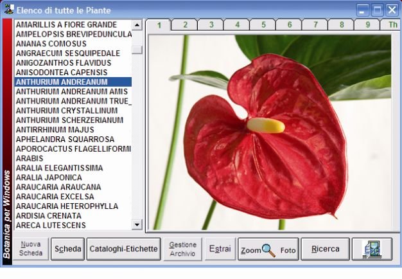Switch to photo tab 2
This screenshot has height=279, width=402.
pos(185,25)
